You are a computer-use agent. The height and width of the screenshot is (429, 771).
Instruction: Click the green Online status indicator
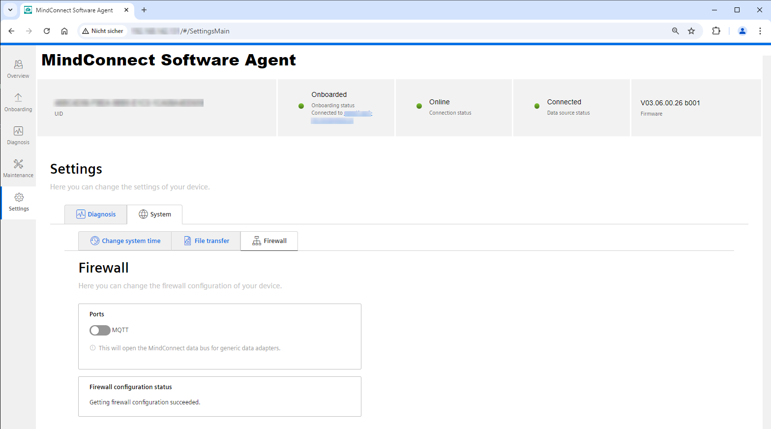pos(419,106)
